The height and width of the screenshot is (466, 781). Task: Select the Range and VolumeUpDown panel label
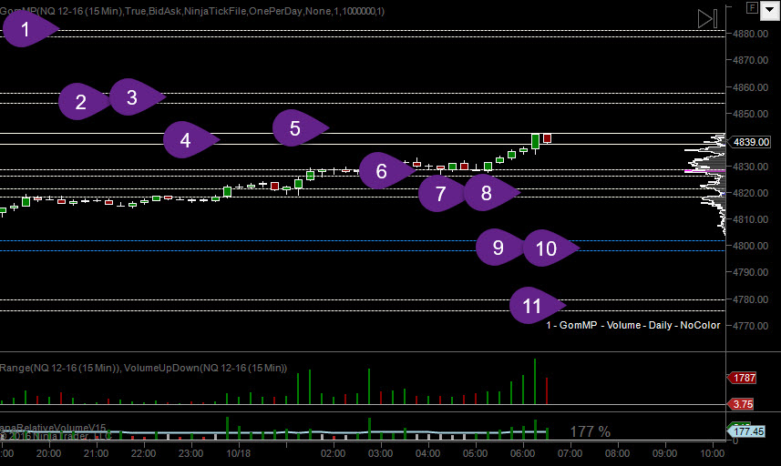pos(143,368)
